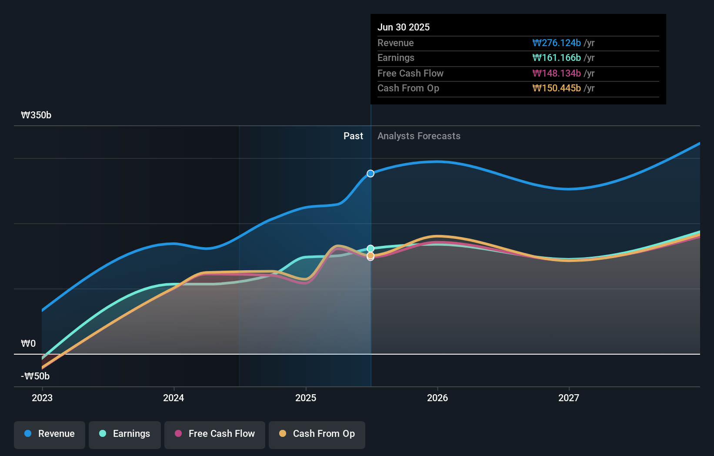Click the ₩ currency symbol on Revenue value

coord(536,43)
